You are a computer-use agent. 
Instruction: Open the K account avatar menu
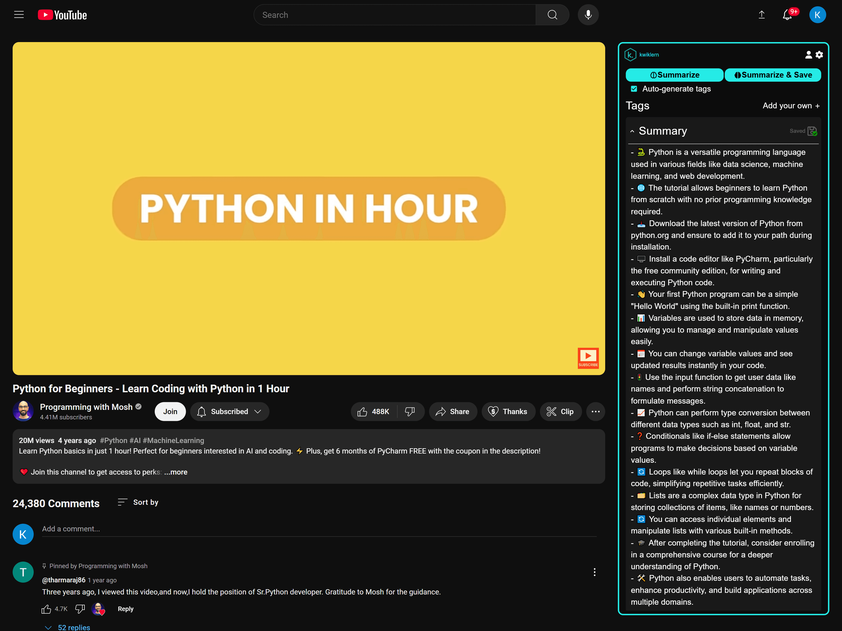817,15
